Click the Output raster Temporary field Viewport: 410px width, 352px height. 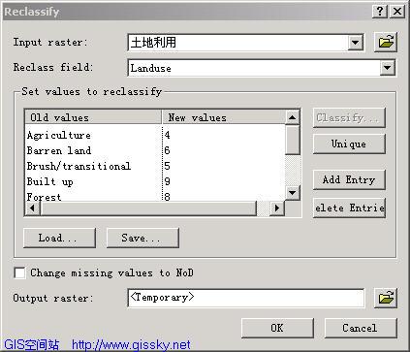coord(246,298)
